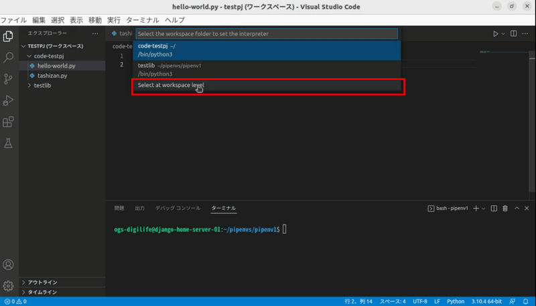This screenshot has height=306, width=536.
Task: Select the tashi editor tab
Action: click(x=122, y=33)
